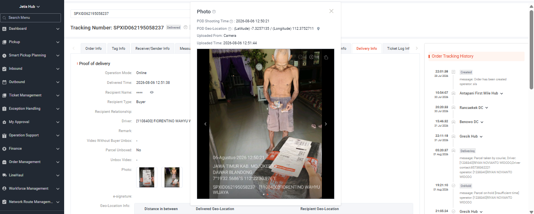Expand Operation Support menu
The height and width of the screenshot is (214, 534).
[58, 136]
